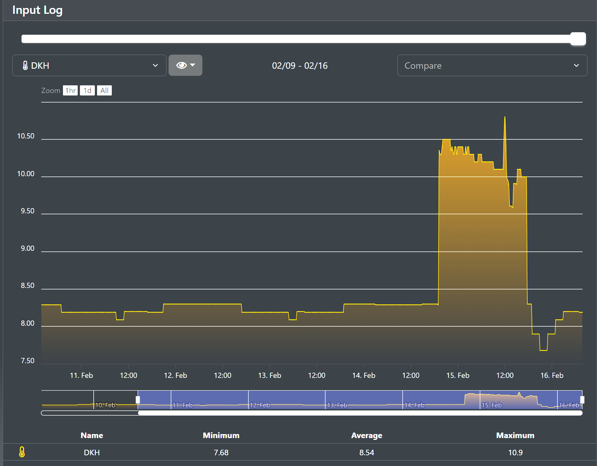This screenshot has height=466, width=597.
Task: Click the yellow thermometer icon beside DKH row
Action: [x=22, y=452]
